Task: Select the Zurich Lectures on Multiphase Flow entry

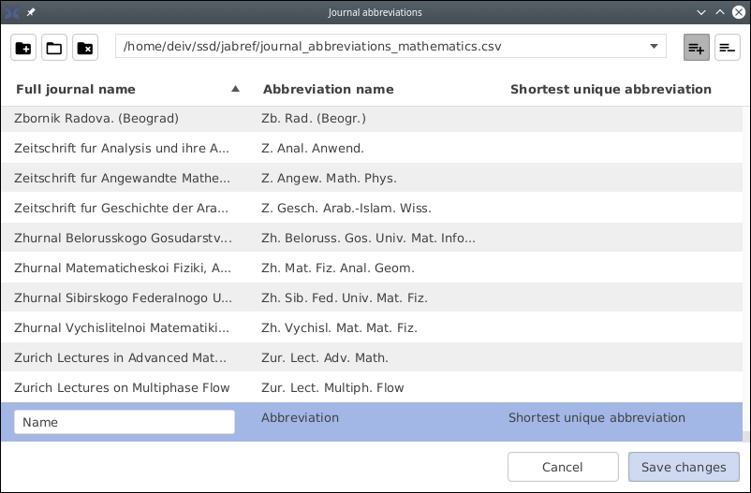Action: point(122,387)
